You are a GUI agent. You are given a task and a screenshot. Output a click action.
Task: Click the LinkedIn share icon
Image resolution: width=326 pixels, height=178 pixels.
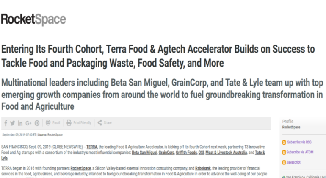(21, 123)
